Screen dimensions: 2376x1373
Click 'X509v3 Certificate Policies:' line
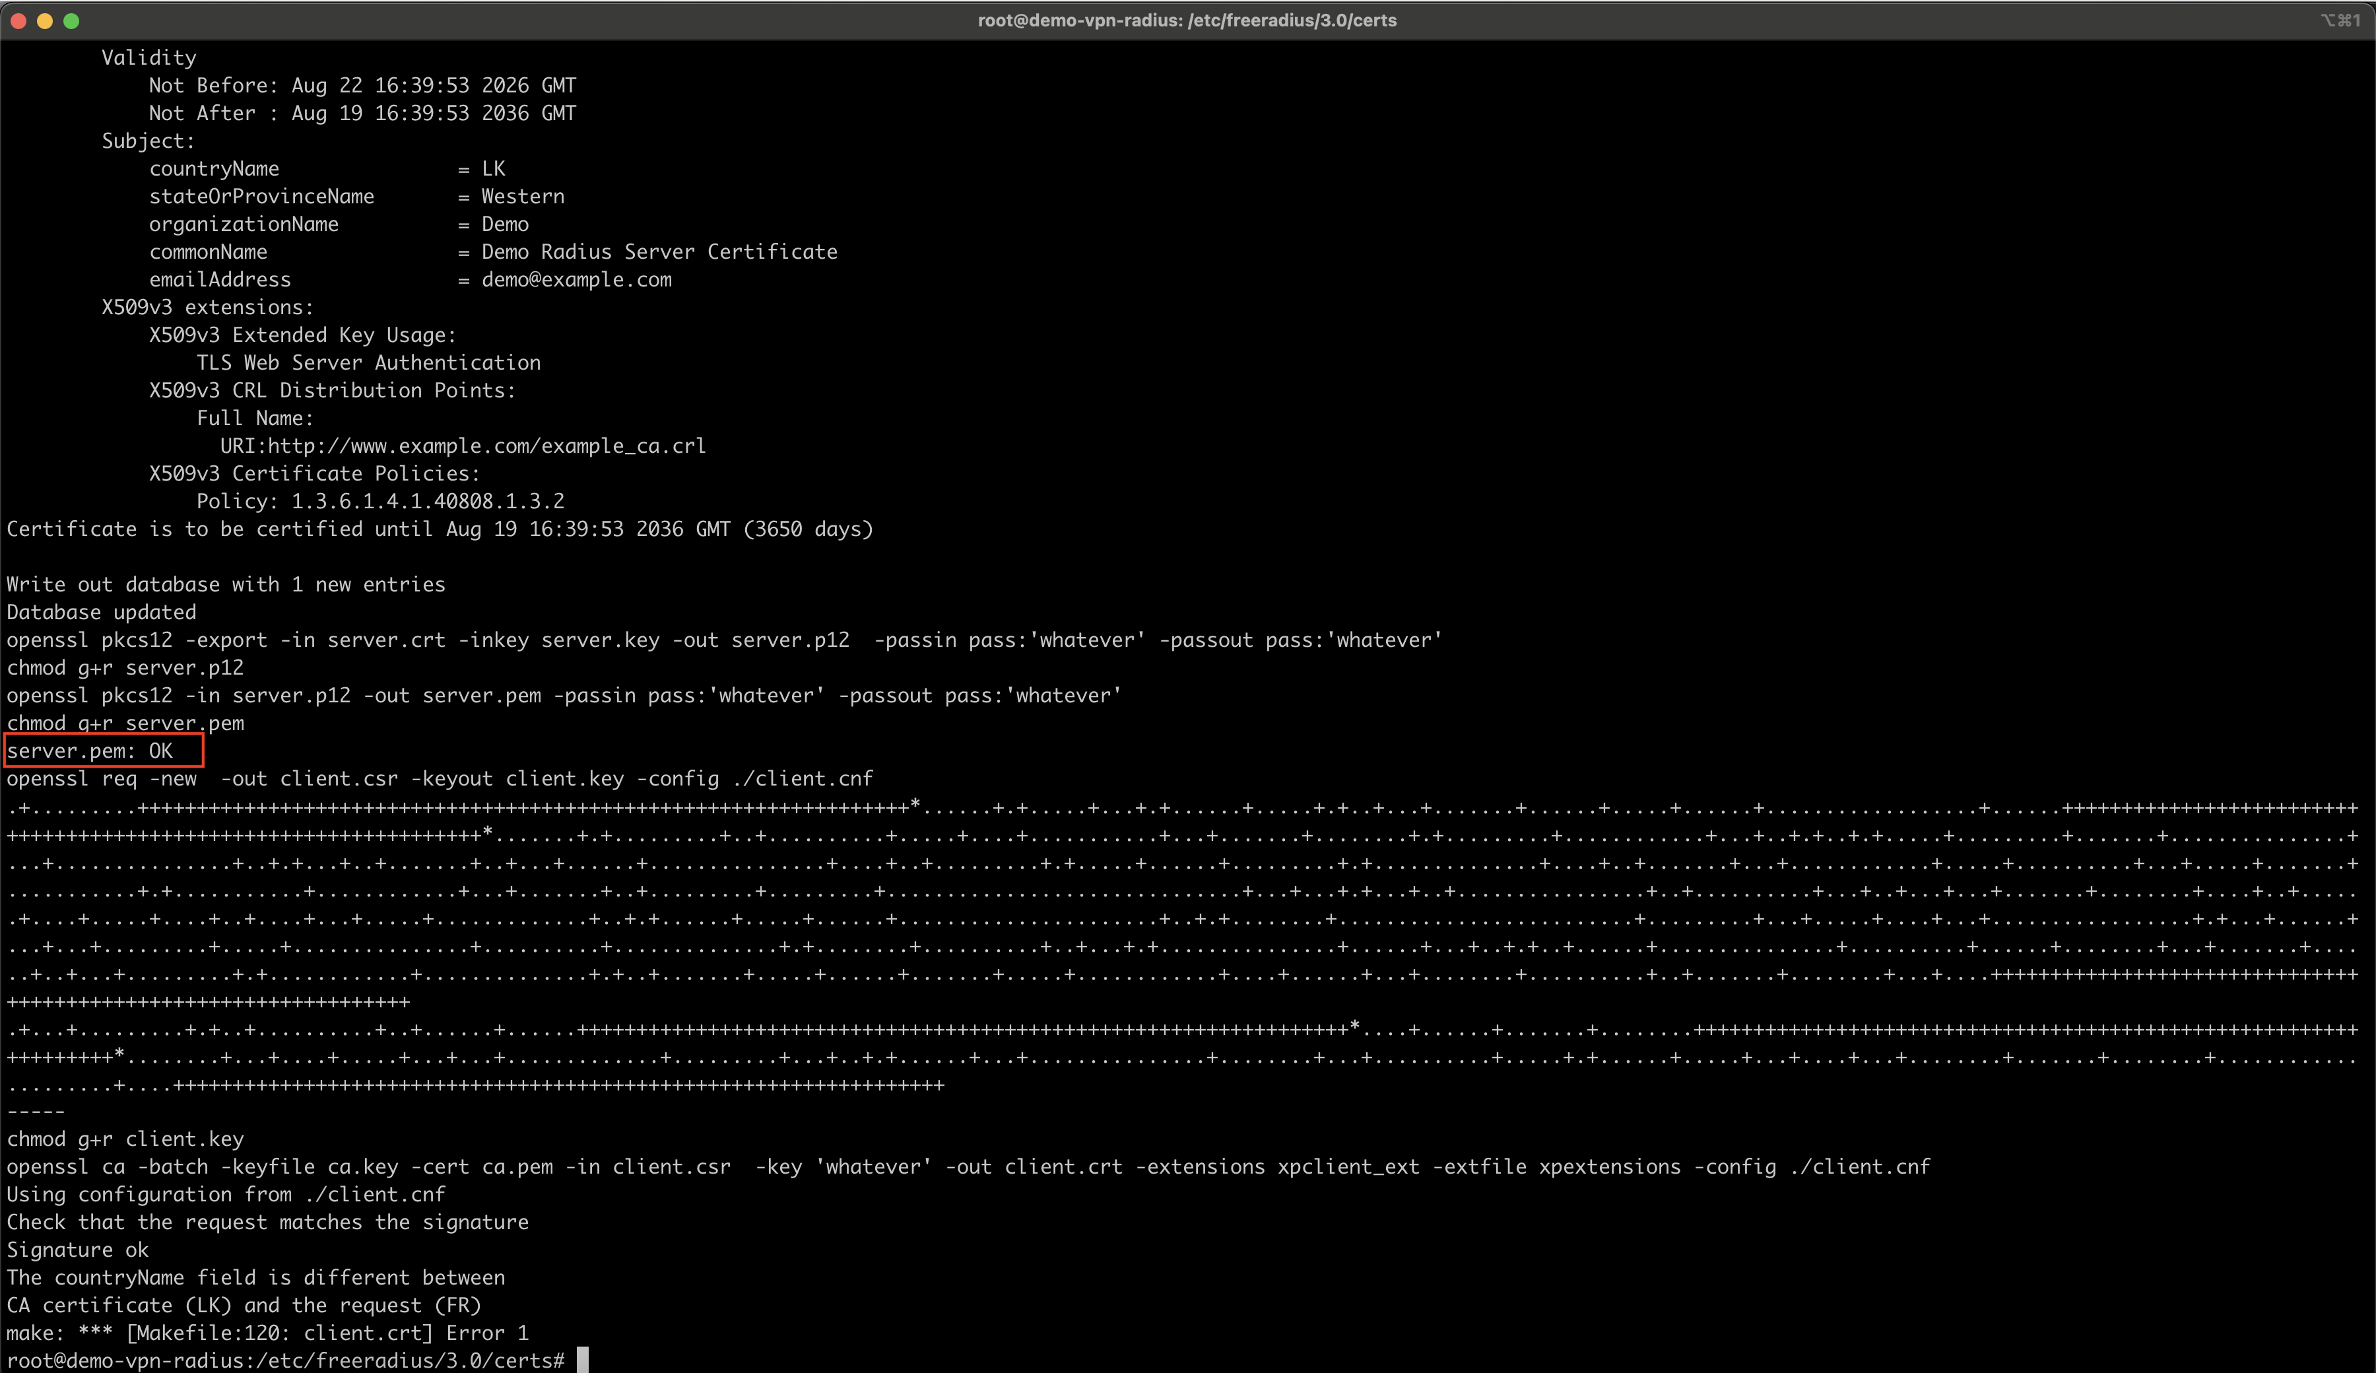pyautogui.click(x=314, y=473)
